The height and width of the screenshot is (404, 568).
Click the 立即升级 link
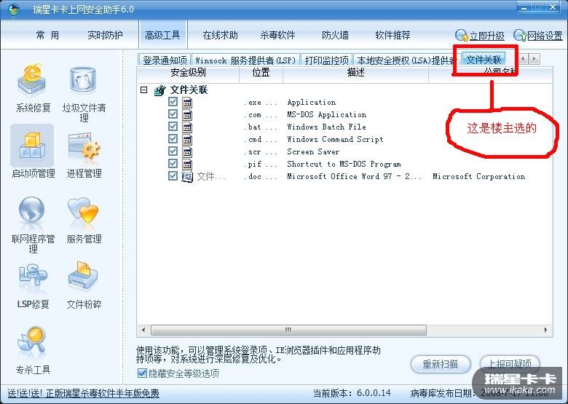(487, 36)
